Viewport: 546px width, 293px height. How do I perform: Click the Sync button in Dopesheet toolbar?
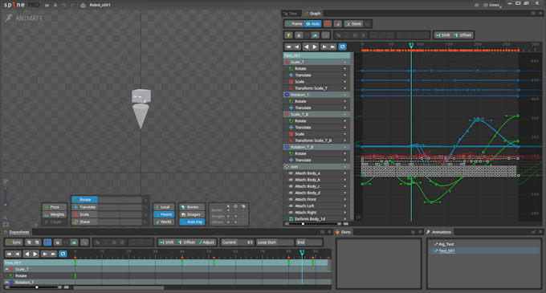click(x=14, y=242)
